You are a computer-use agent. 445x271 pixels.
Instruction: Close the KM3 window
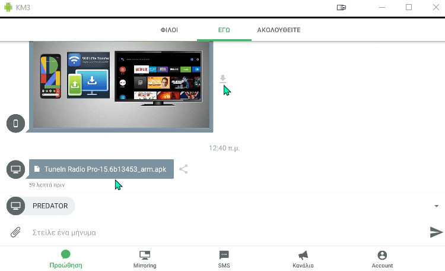(x=436, y=7)
